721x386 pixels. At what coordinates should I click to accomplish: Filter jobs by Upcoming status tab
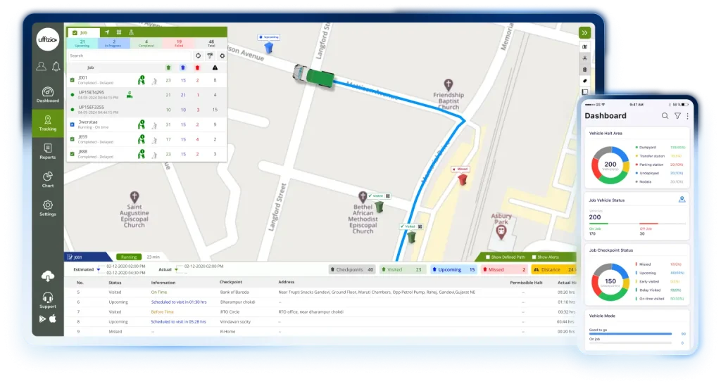pos(82,44)
